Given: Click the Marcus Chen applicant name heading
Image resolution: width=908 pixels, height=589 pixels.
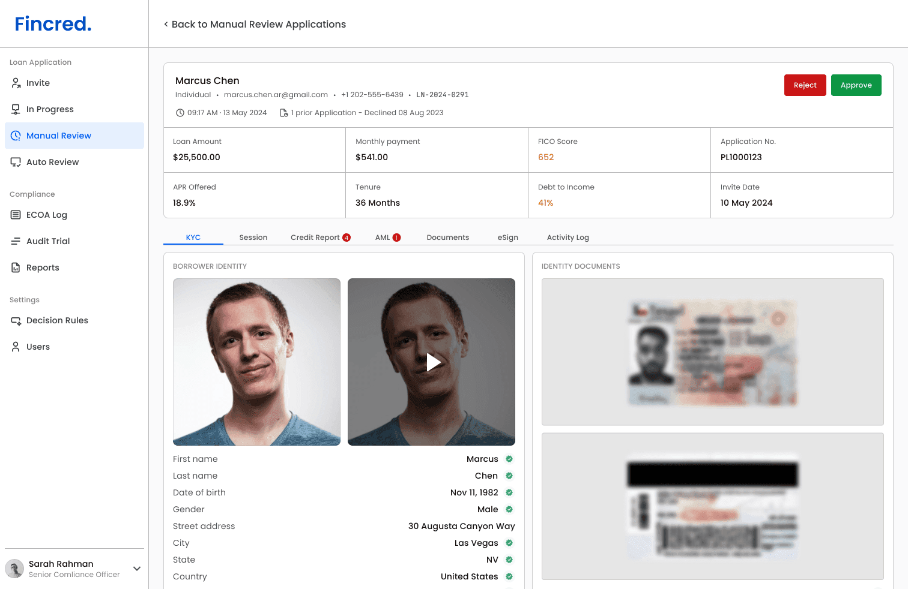Looking at the screenshot, I should coord(207,80).
